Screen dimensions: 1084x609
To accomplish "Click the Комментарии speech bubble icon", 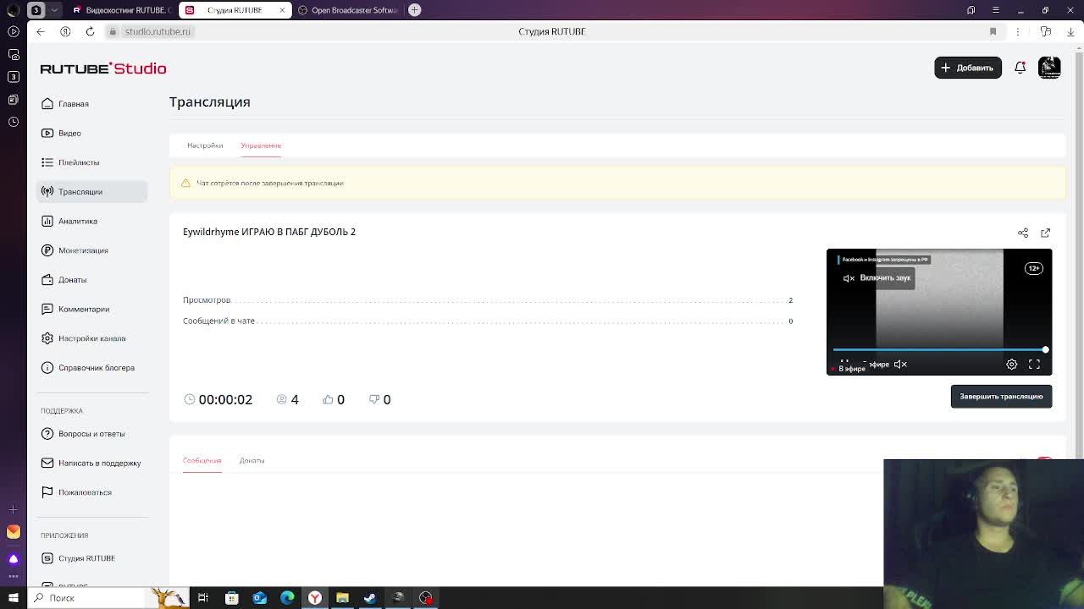I will pyautogui.click(x=47, y=309).
